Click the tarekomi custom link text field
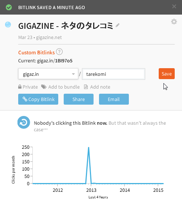This screenshot has width=182, height=202. pos(114,74)
